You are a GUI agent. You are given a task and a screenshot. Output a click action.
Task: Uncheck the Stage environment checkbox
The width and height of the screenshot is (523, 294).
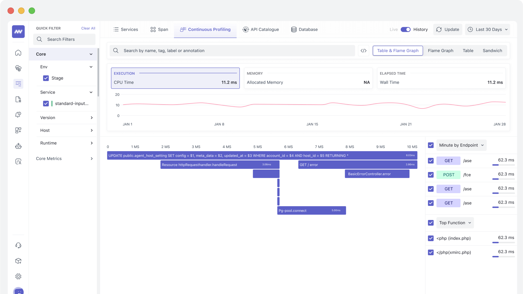point(46,78)
